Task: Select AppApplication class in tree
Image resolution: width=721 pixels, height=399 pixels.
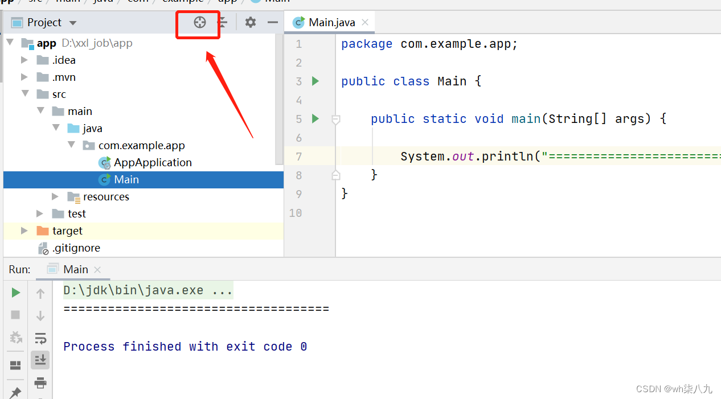Action: coord(153,163)
